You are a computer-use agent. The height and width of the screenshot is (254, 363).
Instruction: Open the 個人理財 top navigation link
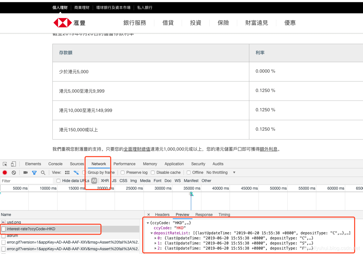pos(60,8)
